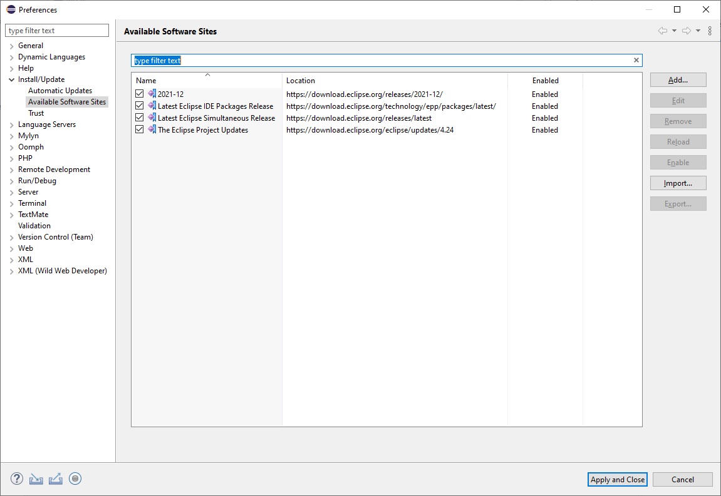Screen dimensions: 721x496
Task: Expand the Language Servers node
Action: [x=11, y=125]
